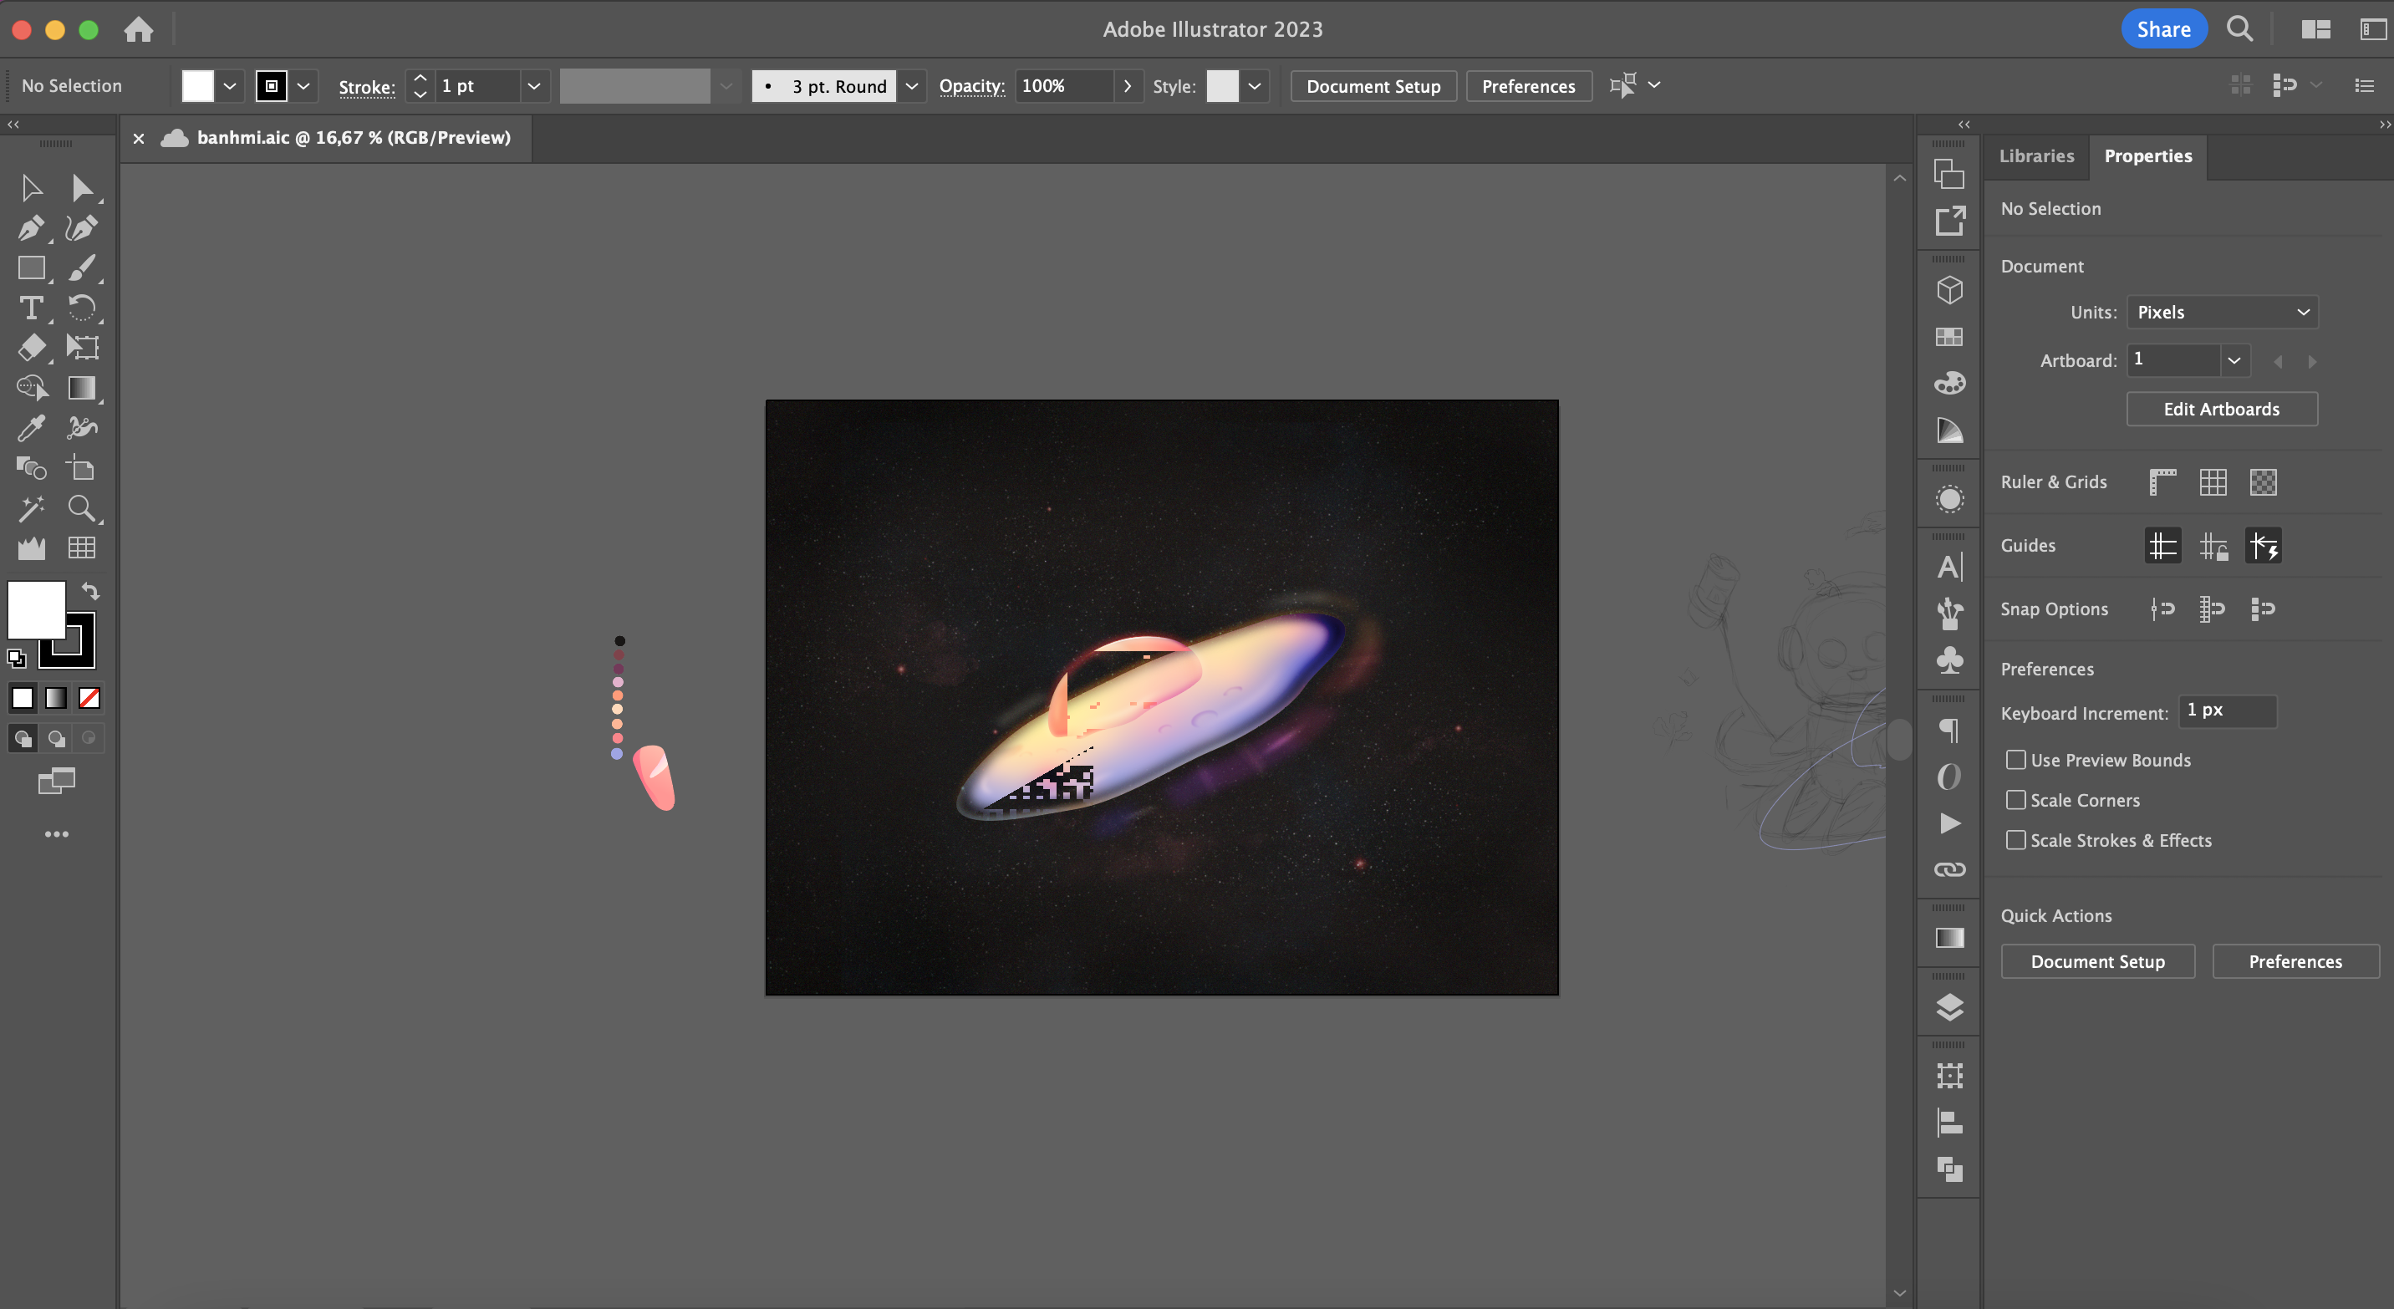Switch to the Libraries tab
2394x1309 pixels.
coord(2036,156)
